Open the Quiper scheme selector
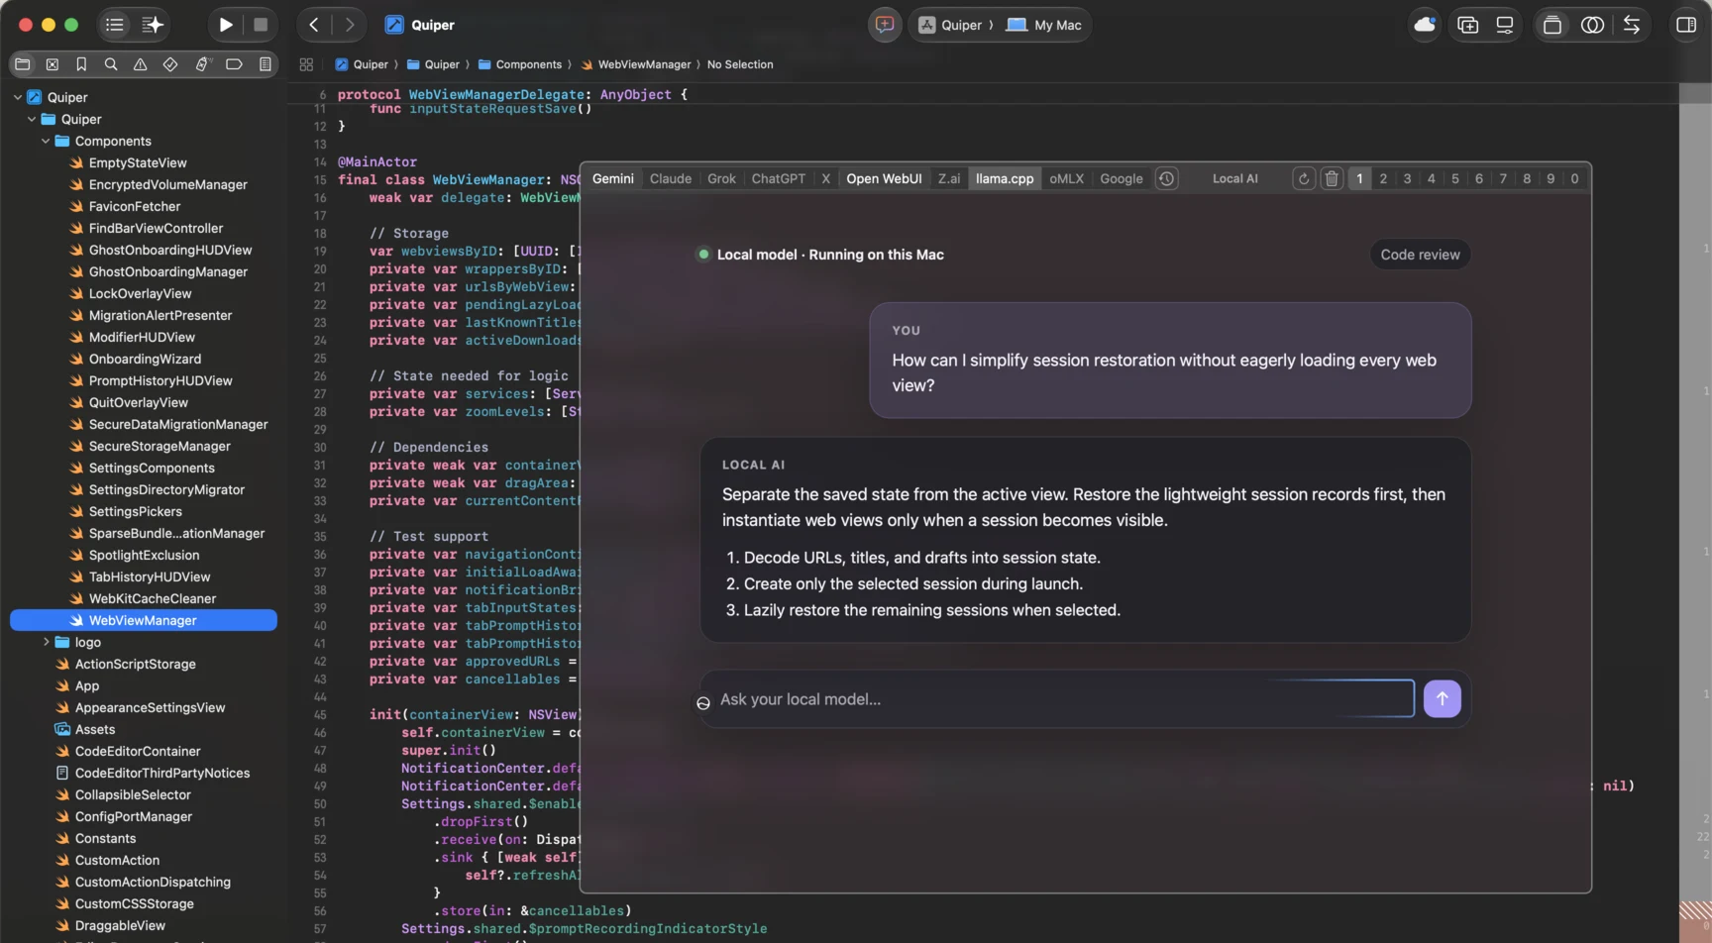1712x943 pixels. pos(950,25)
